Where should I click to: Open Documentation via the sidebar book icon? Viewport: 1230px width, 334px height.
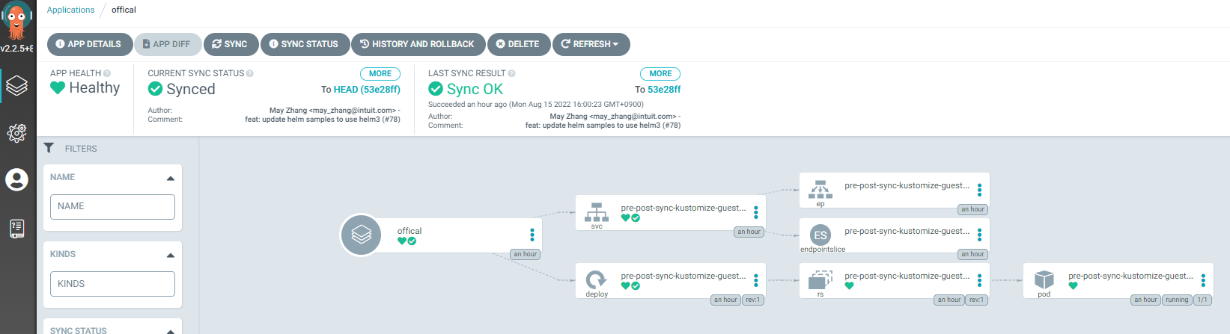[16, 229]
